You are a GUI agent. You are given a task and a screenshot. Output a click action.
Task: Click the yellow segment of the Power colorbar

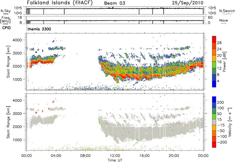(214, 58)
